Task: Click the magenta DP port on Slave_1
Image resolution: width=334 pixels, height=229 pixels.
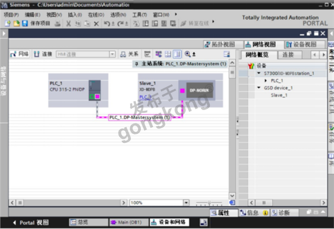Action: [183, 91]
